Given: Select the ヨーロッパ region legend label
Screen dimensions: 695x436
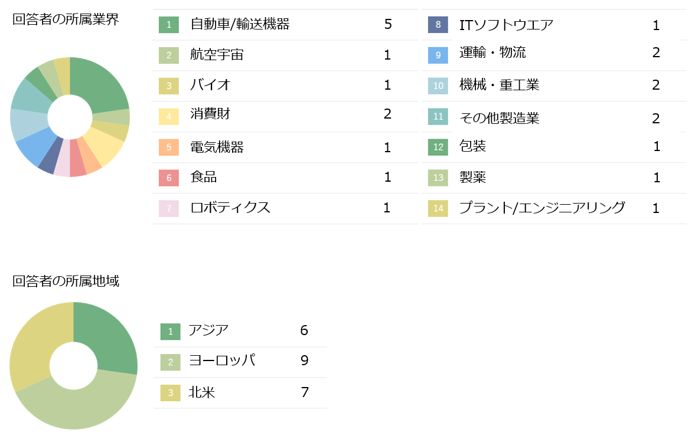Looking at the screenshot, I should (x=222, y=360).
